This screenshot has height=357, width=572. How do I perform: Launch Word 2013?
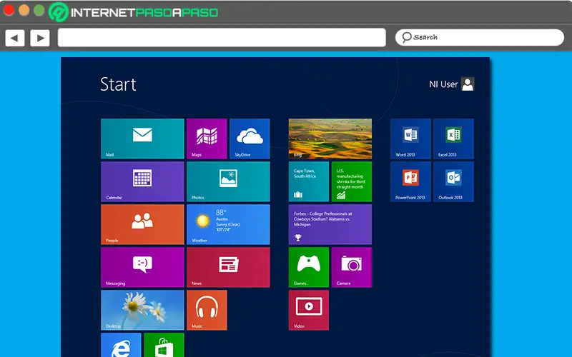410,139
